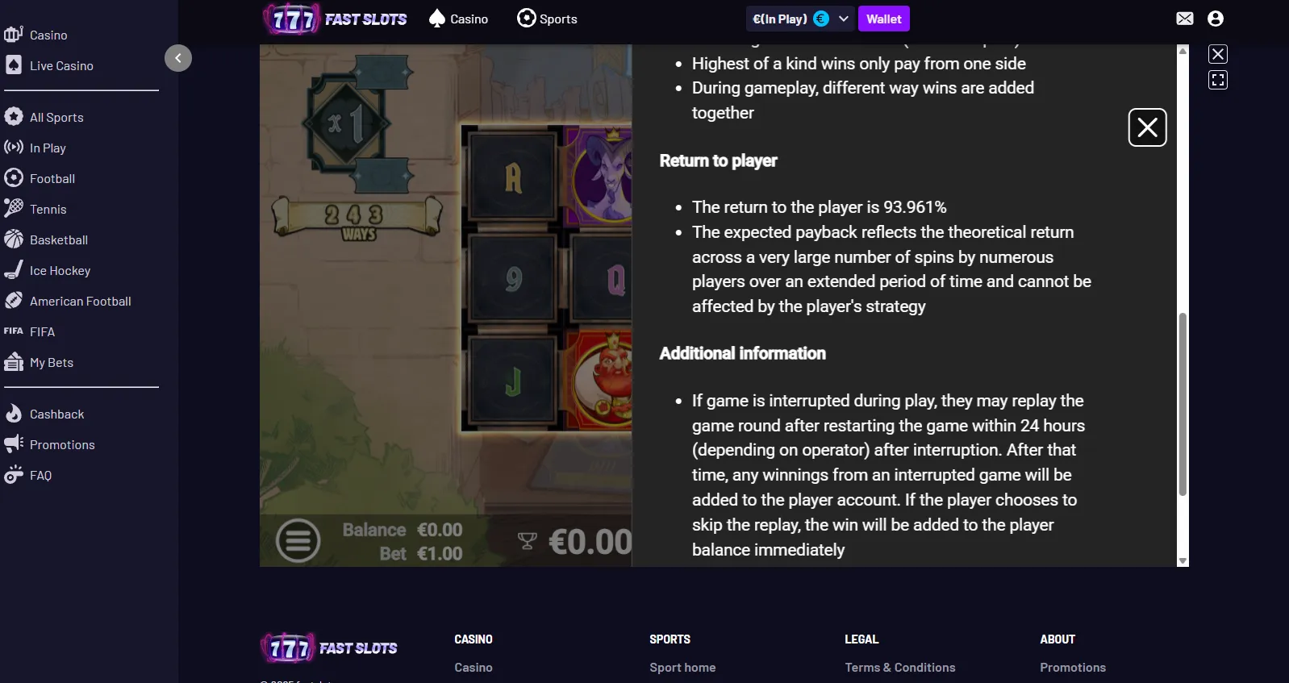Toggle fullscreen mode for the game
The height and width of the screenshot is (683, 1289).
1218,80
